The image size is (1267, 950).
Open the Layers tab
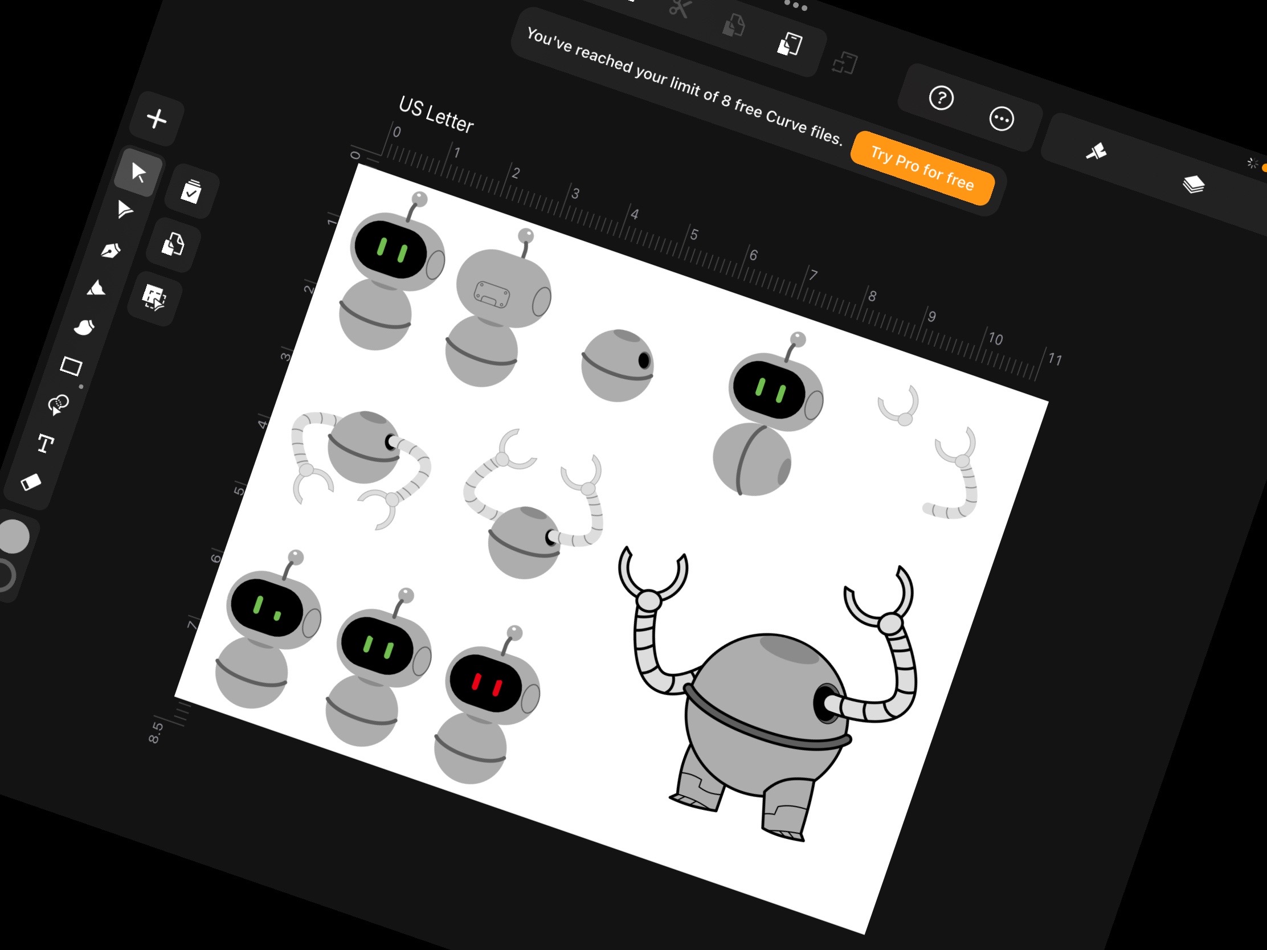(x=1194, y=185)
